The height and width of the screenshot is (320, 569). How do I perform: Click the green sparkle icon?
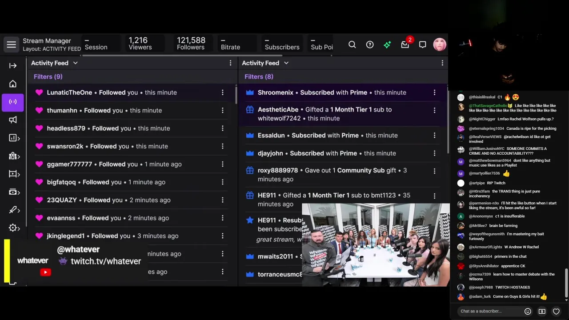point(387,44)
